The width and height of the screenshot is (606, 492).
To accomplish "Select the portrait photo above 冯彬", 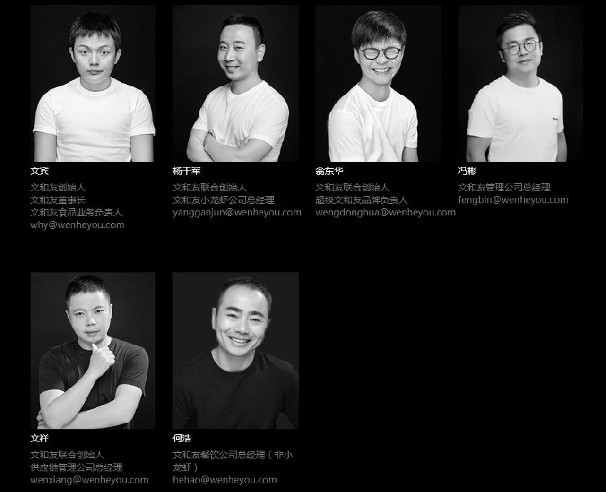I will coord(520,83).
